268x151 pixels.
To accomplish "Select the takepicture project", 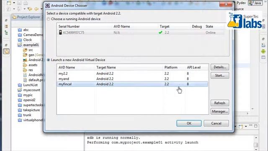I will pos(29,110).
